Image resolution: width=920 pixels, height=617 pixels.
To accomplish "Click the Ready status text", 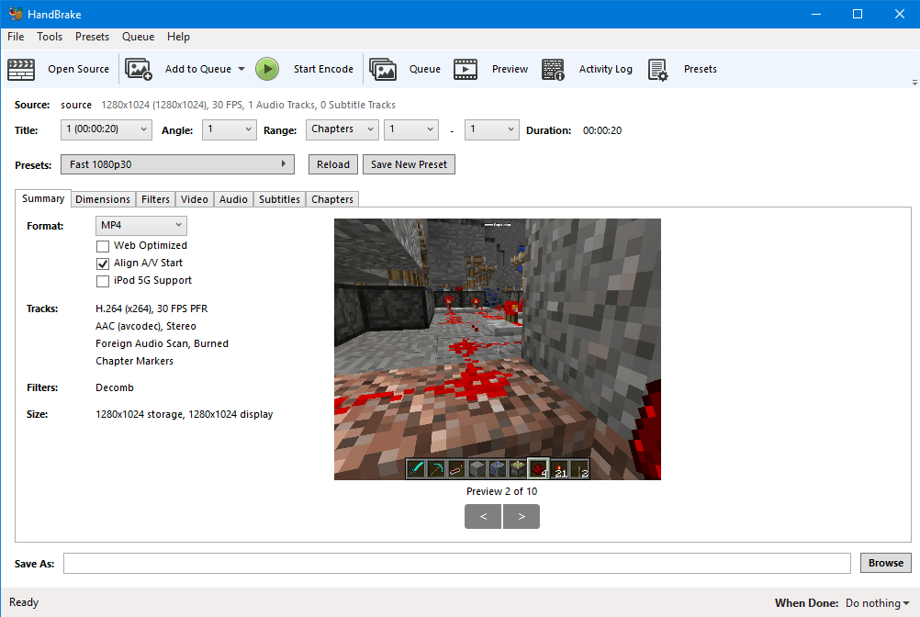I will (24, 602).
